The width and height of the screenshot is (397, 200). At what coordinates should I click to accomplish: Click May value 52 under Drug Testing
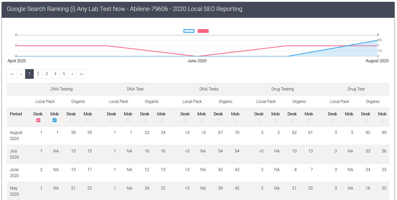coord(311,188)
